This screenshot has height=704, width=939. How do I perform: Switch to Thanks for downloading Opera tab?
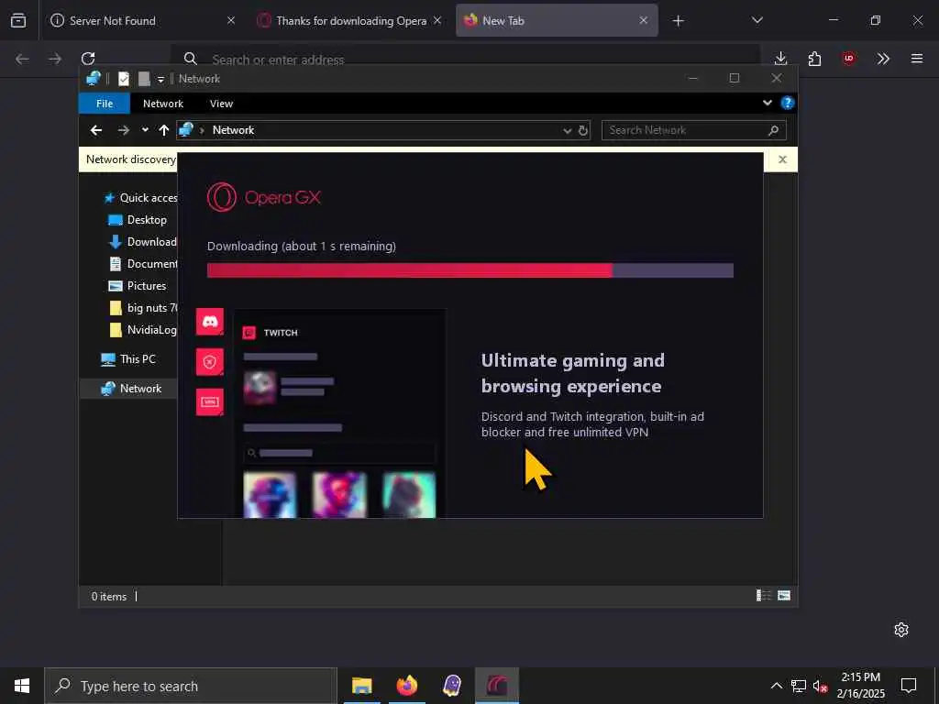click(350, 20)
